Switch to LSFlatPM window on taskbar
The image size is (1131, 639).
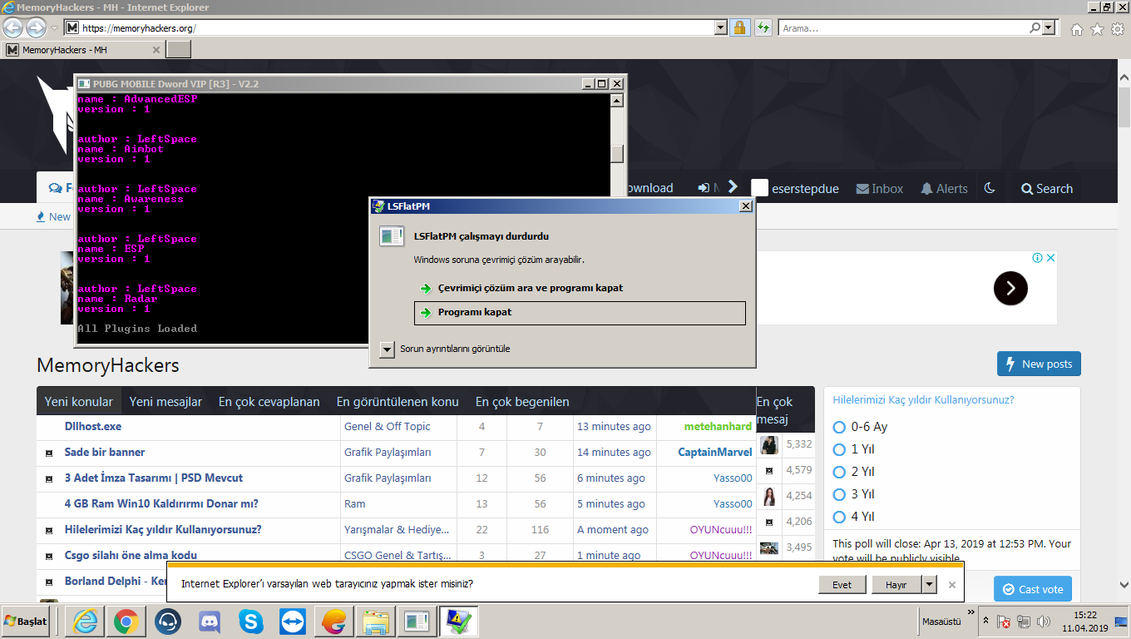(417, 621)
